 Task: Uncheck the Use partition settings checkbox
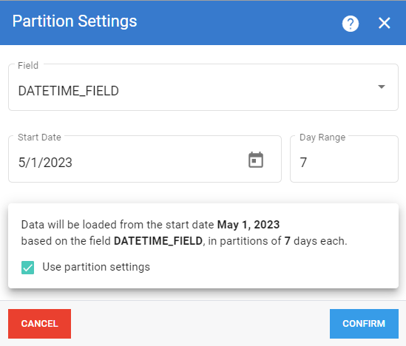pyautogui.click(x=27, y=268)
